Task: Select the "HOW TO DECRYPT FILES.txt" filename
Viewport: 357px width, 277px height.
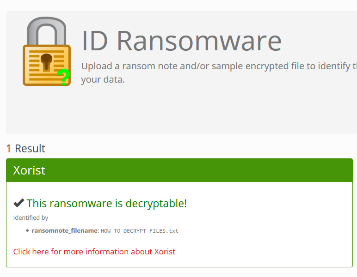Action: coord(140,231)
